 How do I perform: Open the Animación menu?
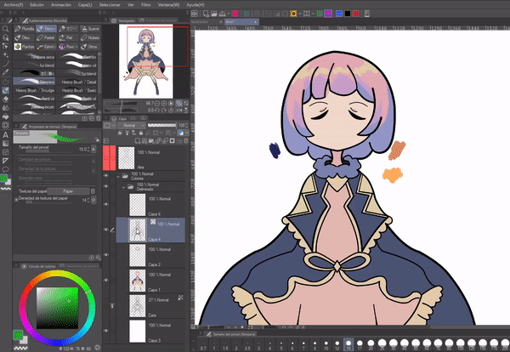tap(61, 5)
